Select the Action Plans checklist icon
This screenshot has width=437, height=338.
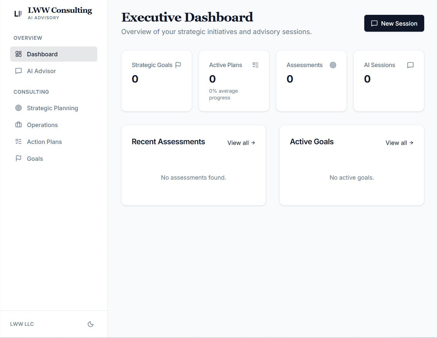coord(19,142)
